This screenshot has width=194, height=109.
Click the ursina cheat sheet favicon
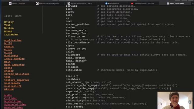click(168, 4)
